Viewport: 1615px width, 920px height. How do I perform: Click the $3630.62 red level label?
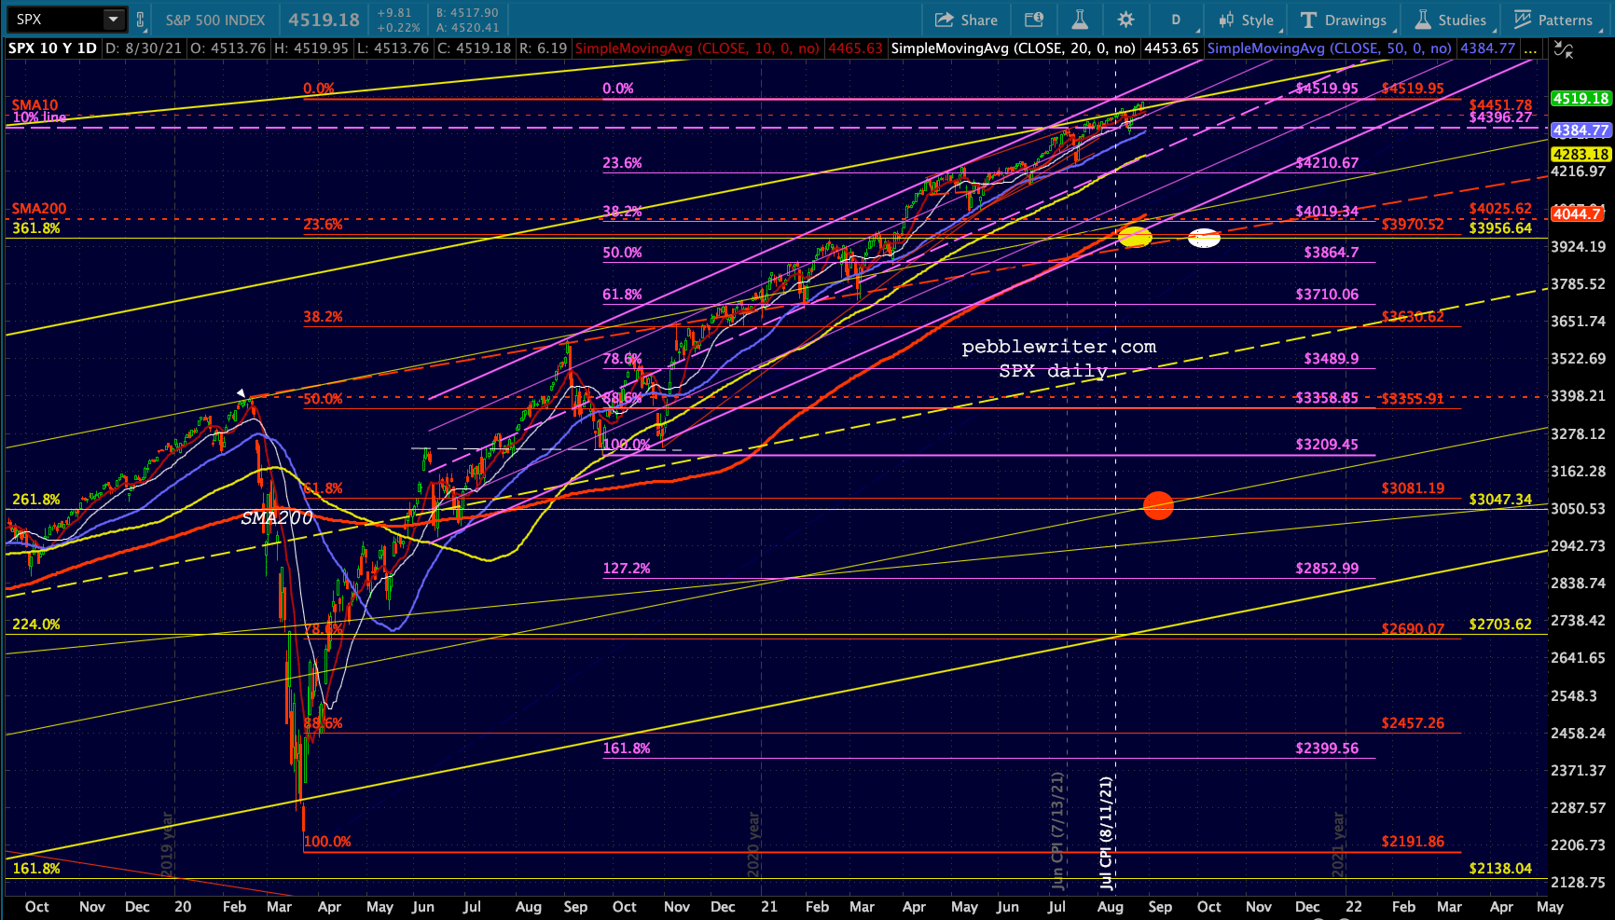coord(1413,316)
